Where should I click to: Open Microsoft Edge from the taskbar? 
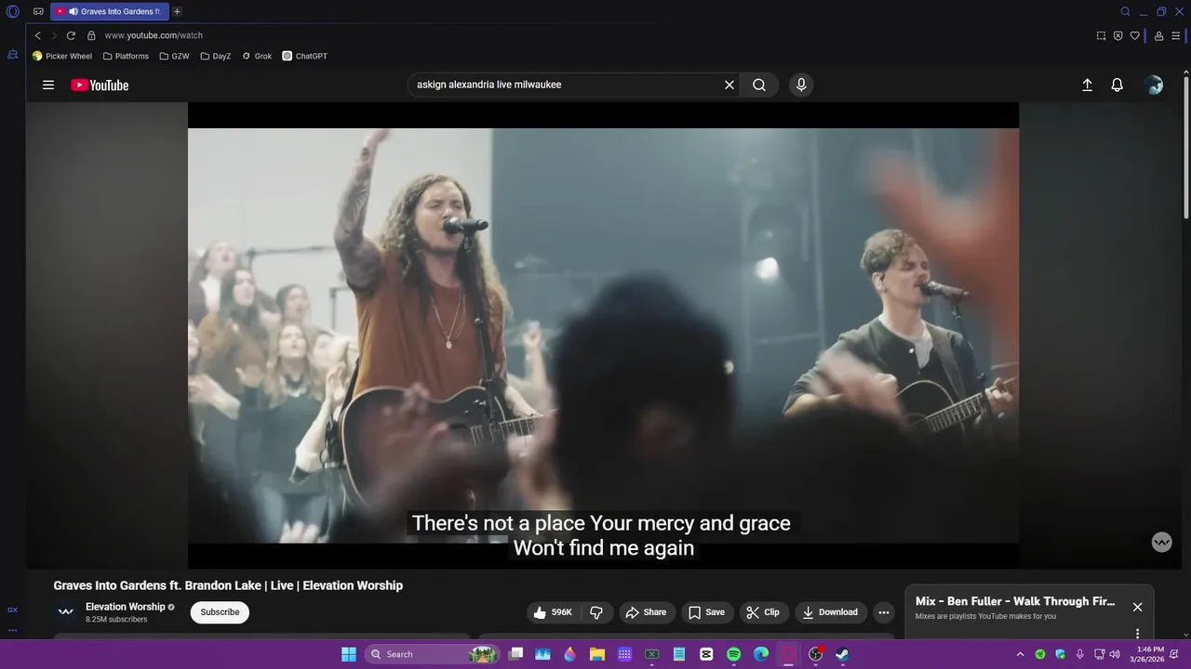click(x=761, y=654)
